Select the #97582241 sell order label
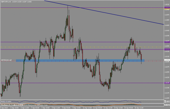Screen dimensions: 170x109 [x=6, y=60]
